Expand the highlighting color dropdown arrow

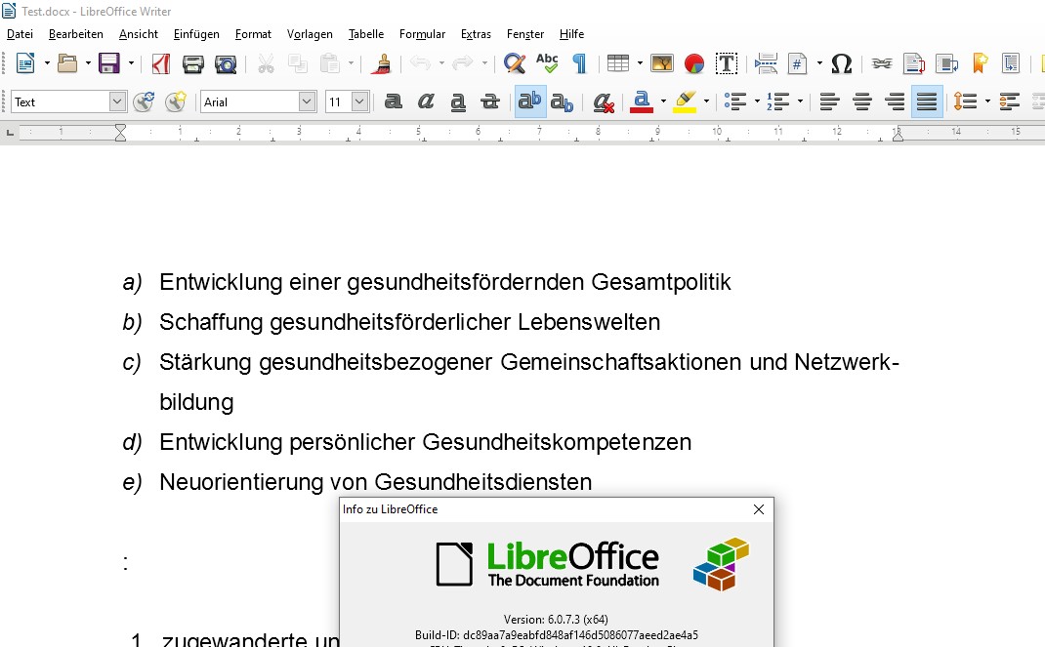706,101
